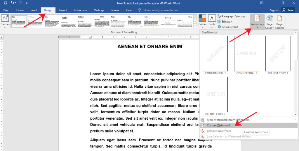
Task: Open Paragraph Spacing dropdown
Action: tap(232, 16)
